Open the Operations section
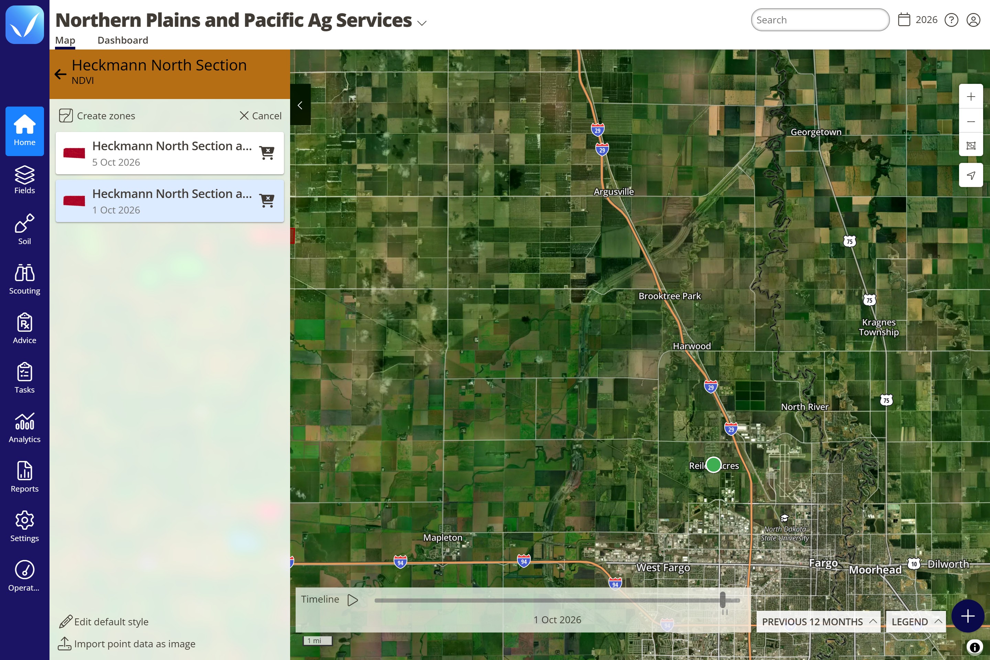 tap(24, 576)
